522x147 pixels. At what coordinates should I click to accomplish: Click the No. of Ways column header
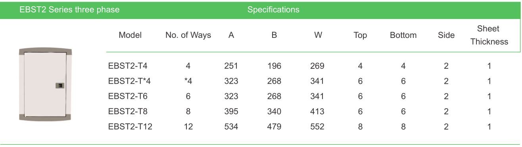188,35
